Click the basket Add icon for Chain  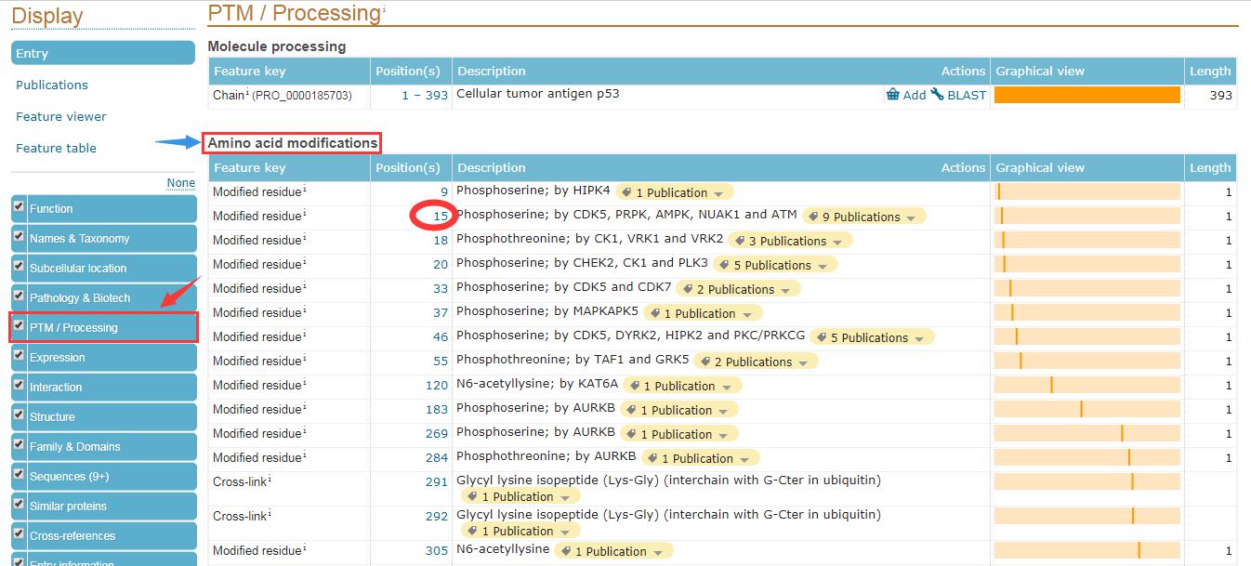pos(892,95)
